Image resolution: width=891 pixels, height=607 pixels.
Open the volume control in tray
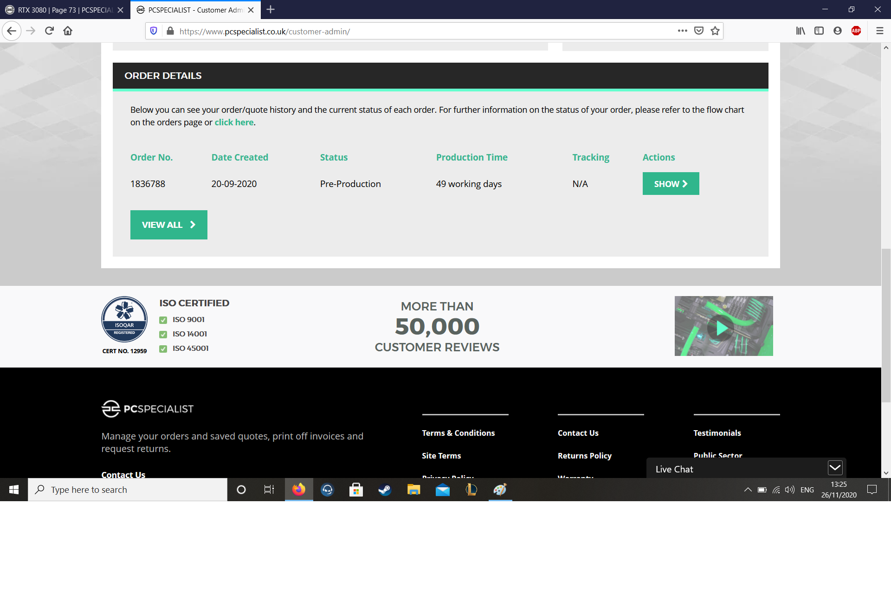790,490
